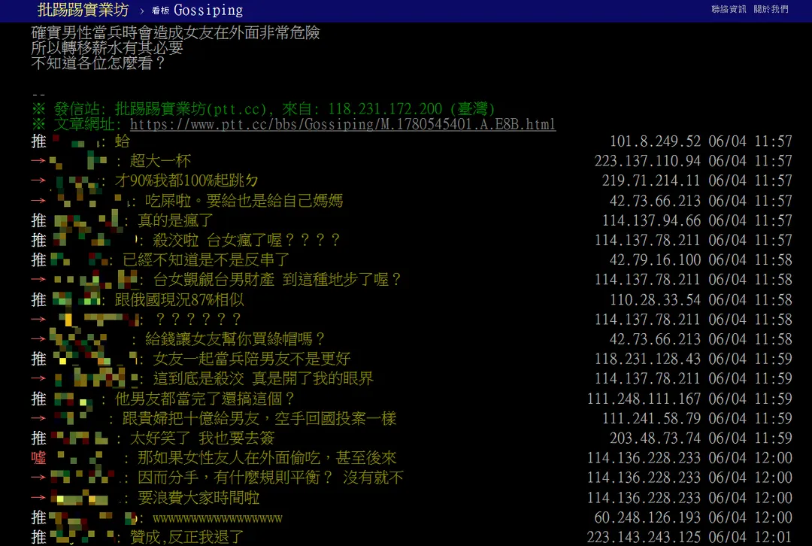This screenshot has width=812, height=546.
Task: Click the comment 真的是瘋了
Action: click(175, 220)
